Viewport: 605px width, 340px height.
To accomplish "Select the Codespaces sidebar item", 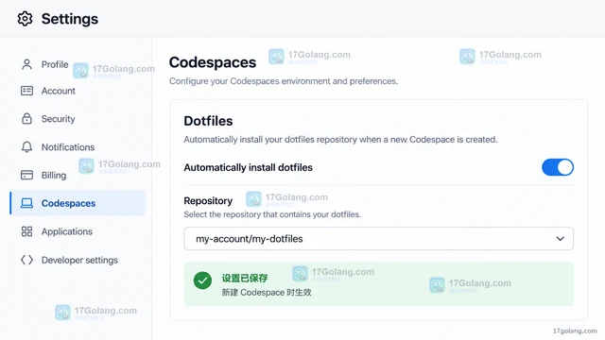I will 78,203.
